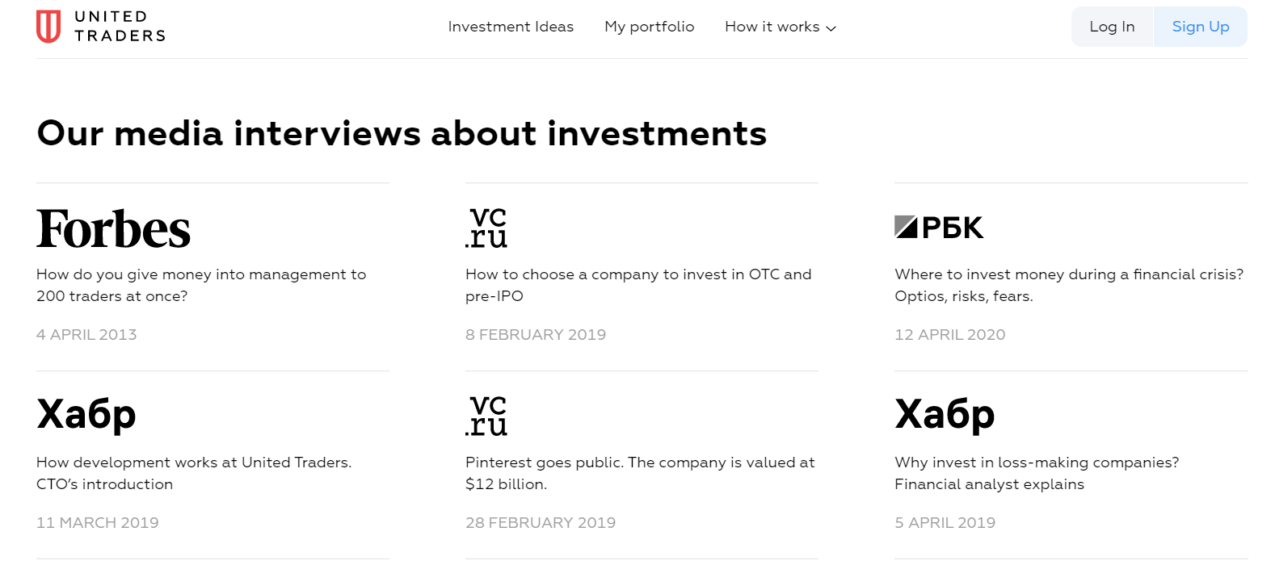Image resolution: width=1275 pixels, height=565 pixels.
Task: Click the chevron next to How it works
Action: tap(831, 28)
